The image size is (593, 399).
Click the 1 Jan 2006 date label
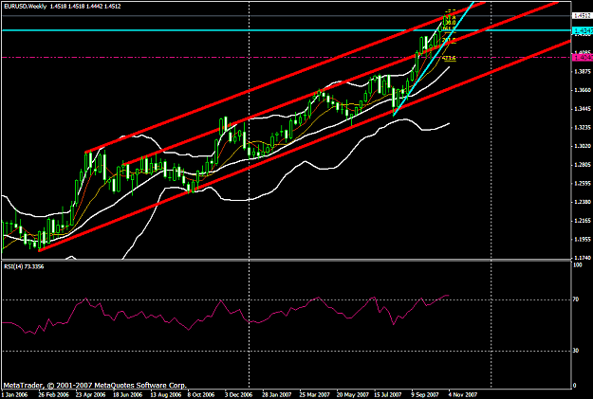tap(14, 395)
